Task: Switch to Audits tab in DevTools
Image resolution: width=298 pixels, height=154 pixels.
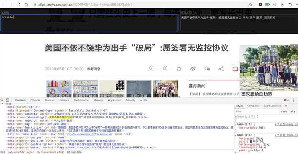Action: coord(143,100)
